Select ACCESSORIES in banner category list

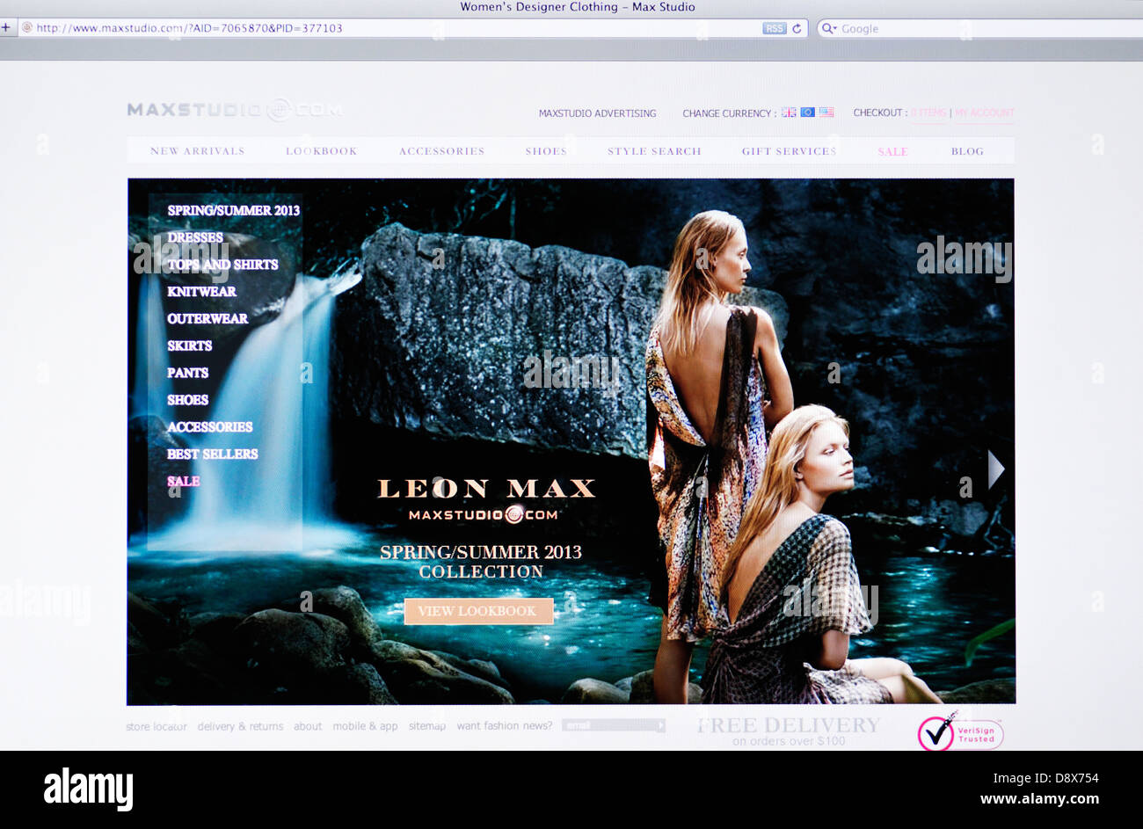pos(209,427)
